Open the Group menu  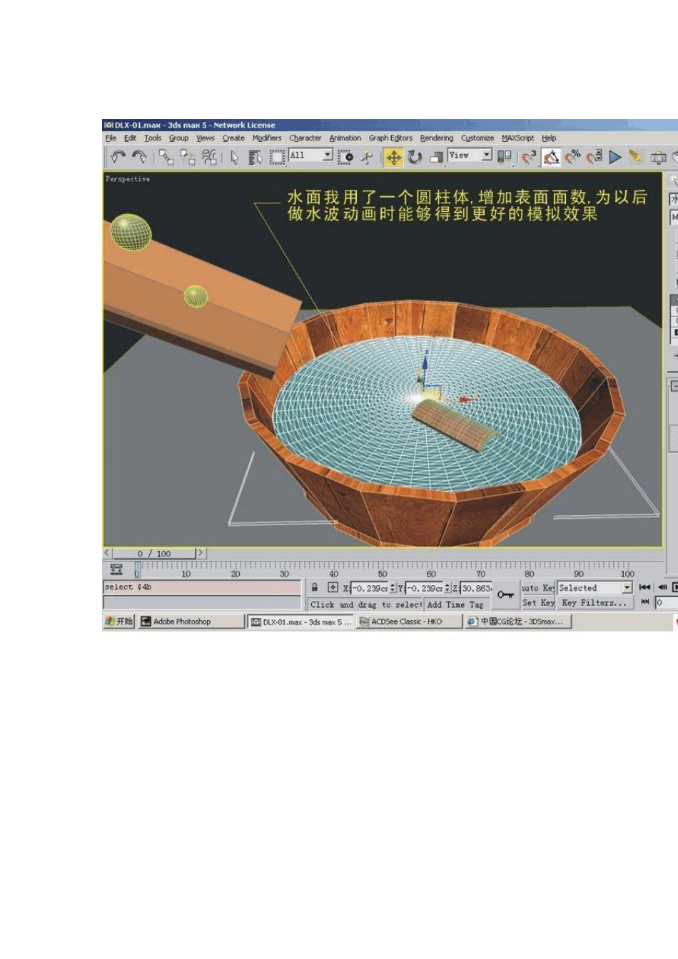pyautogui.click(x=178, y=138)
